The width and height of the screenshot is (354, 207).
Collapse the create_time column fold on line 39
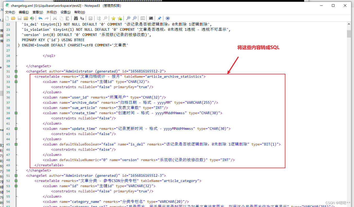[x=16, y=113]
